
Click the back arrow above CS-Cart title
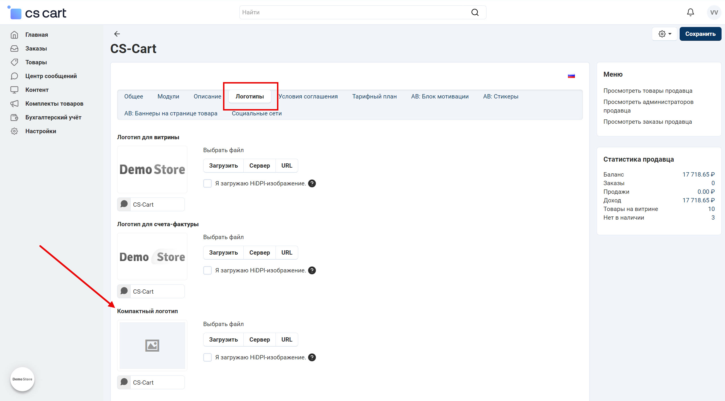(x=117, y=34)
